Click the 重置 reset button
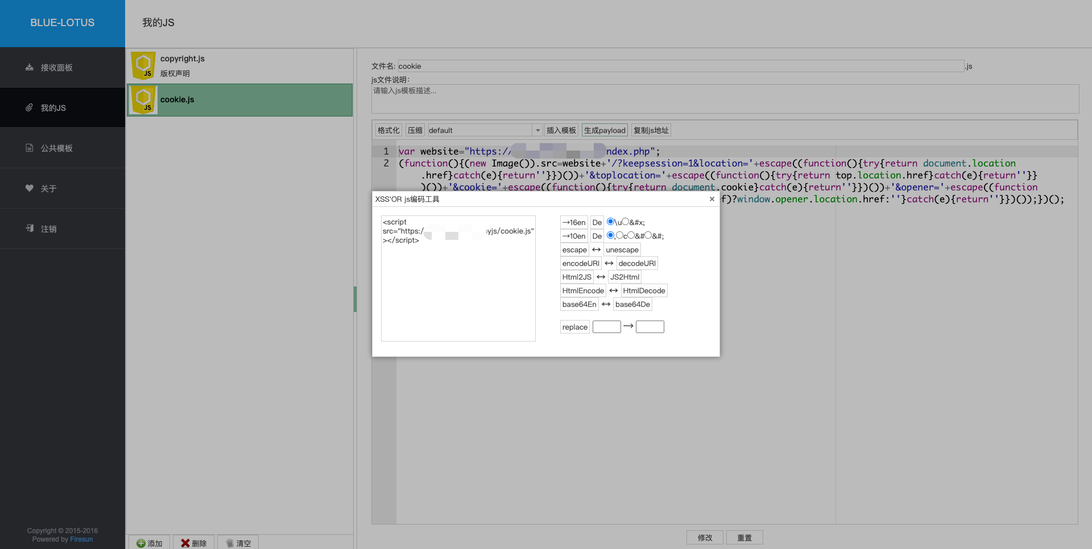 pos(744,538)
